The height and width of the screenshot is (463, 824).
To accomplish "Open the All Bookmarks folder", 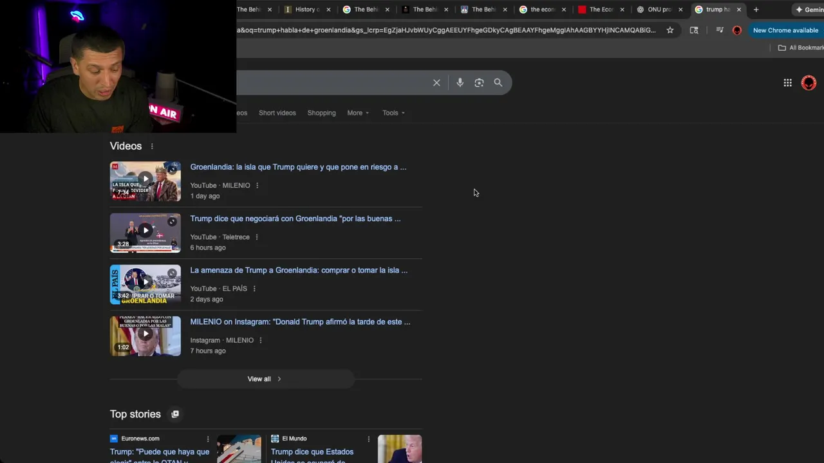I will pos(800,48).
